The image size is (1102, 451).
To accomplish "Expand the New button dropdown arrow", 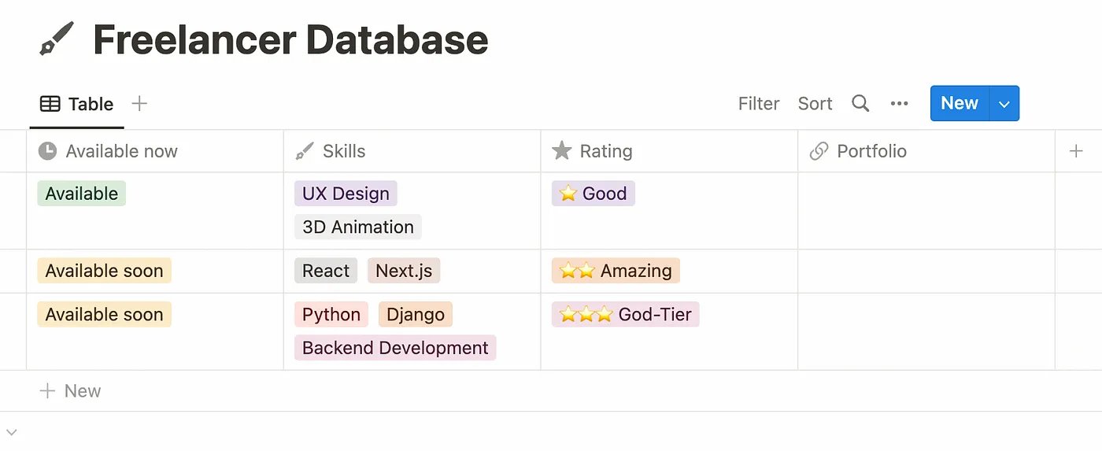I will point(1003,104).
